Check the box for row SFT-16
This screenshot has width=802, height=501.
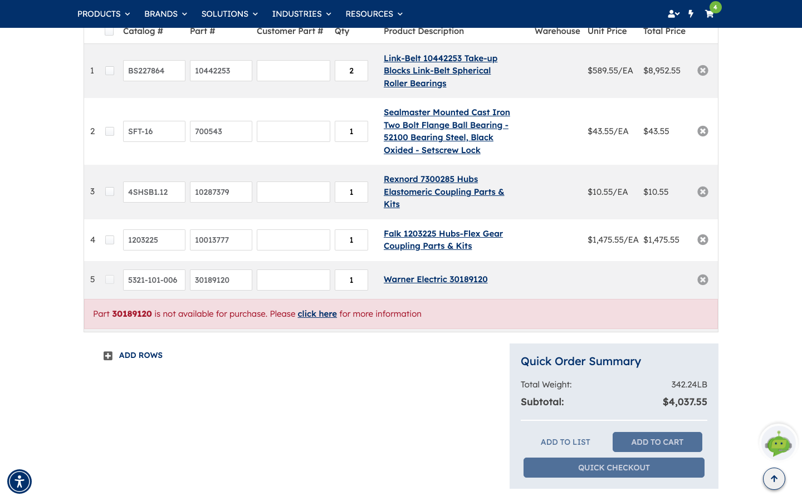click(x=110, y=131)
